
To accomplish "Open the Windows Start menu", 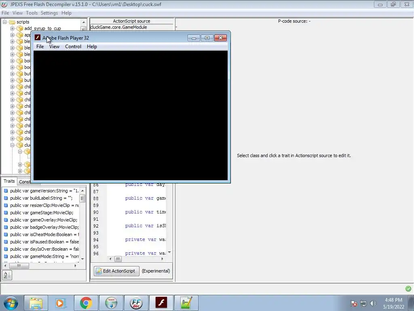I will coord(11,303).
